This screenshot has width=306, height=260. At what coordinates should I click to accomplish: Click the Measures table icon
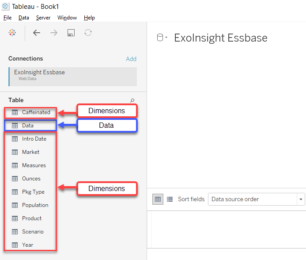tap(15, 165)
